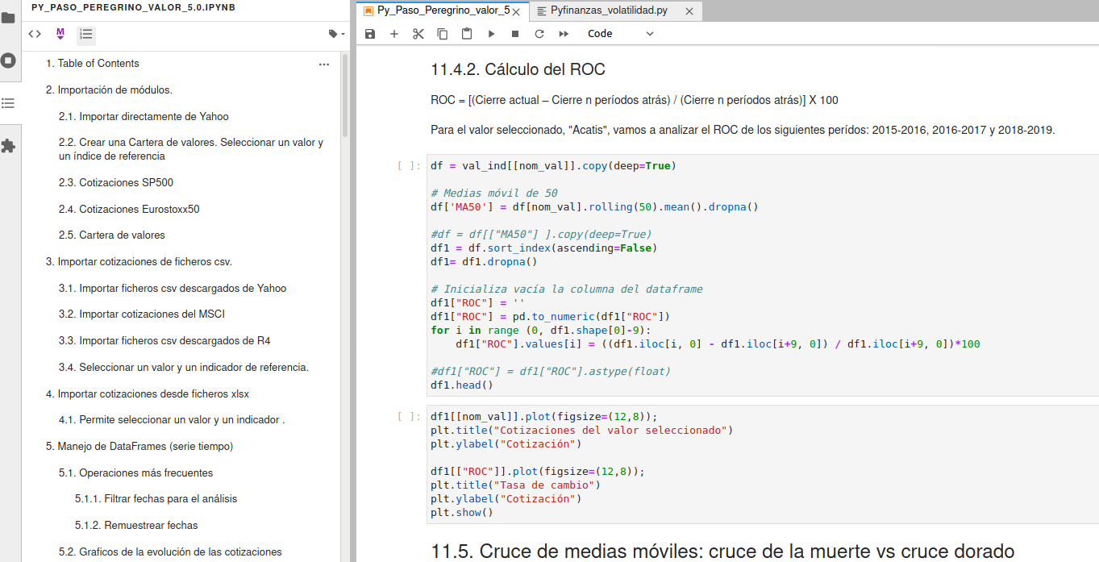Paste cells from the clipboard icon

pos(466,33)
